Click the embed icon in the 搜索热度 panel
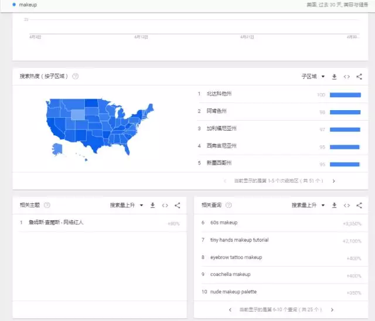Image resolution: width=375 pixels, height=321 pixels. click(x=347, y=77)
